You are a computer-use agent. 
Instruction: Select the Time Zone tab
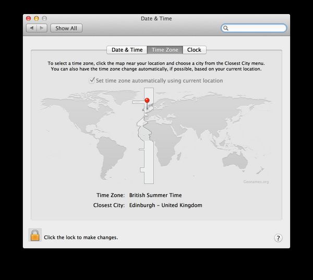[x=165, y=50]
